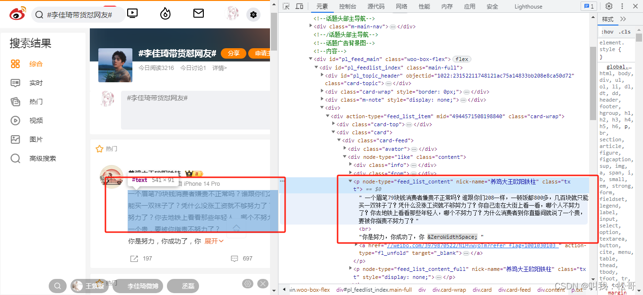Click the gear icon in bottom floating bar
This screenshot has height=295, width=643.
(247, 284)
